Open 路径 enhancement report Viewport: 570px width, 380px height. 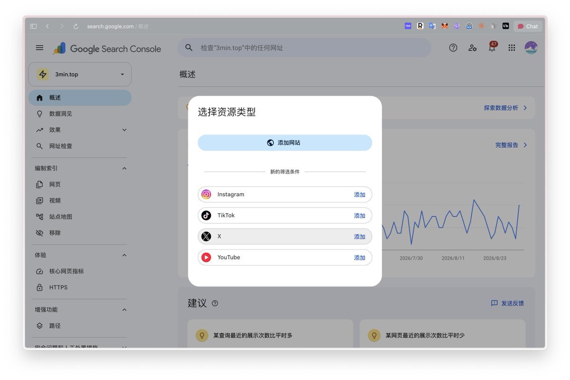click(x=80, y=326)
